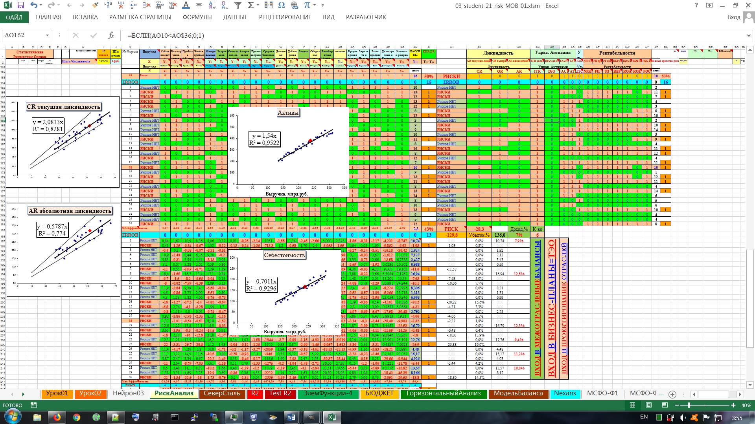This screenshot has height=424, width=755.
Task: Click the Pi equation icon
Action: click(307, 5)
